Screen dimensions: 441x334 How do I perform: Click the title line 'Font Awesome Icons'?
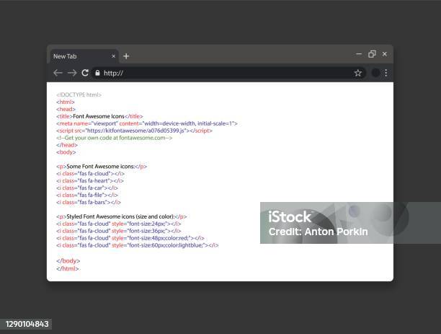coord(99,116)
